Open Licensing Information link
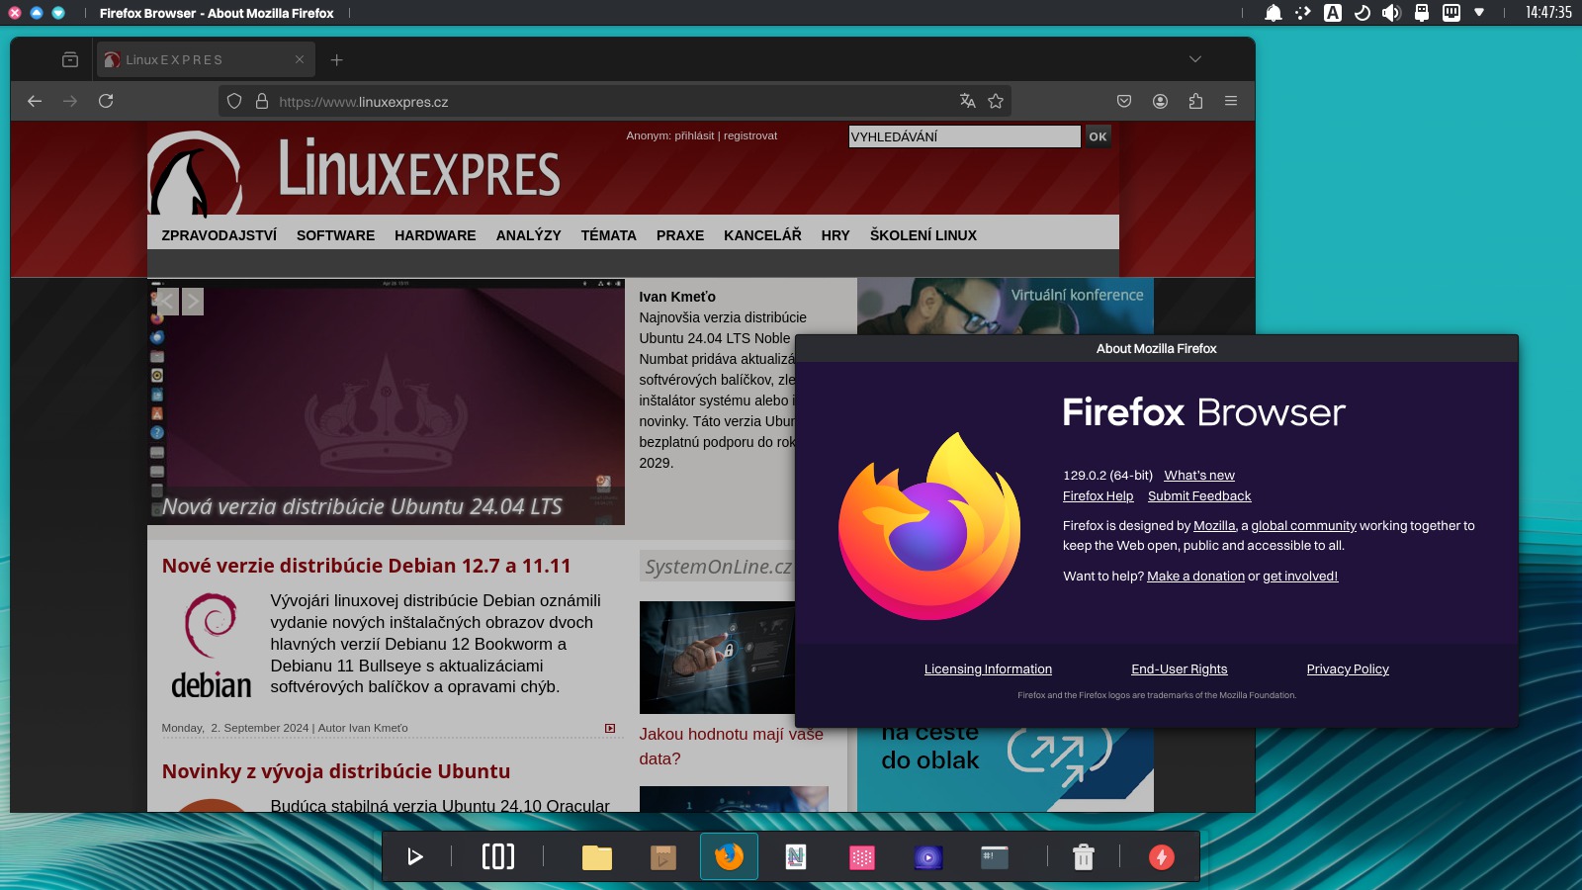 click(x=988, y=668)
